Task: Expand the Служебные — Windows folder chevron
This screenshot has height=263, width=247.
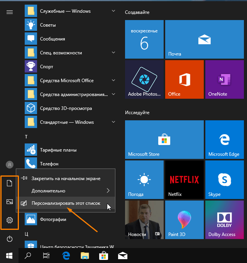Action: [113, 11]
